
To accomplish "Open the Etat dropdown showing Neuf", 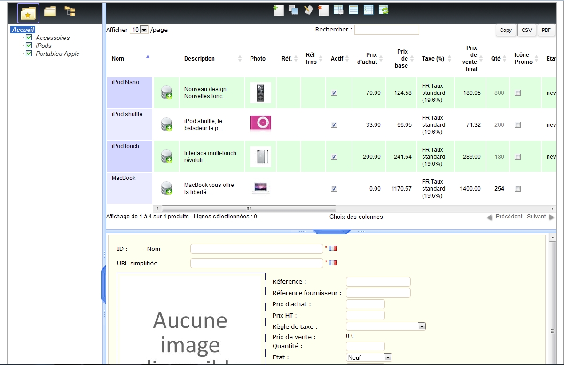I will click(369, 357).
